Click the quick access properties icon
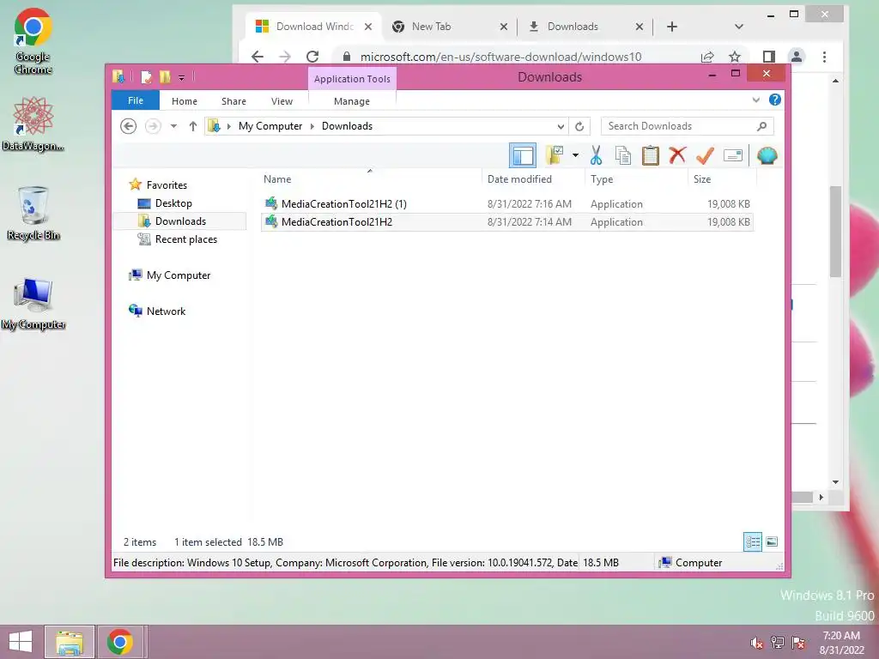This screenshot has height=659, width=879. (x=146, y=76)
